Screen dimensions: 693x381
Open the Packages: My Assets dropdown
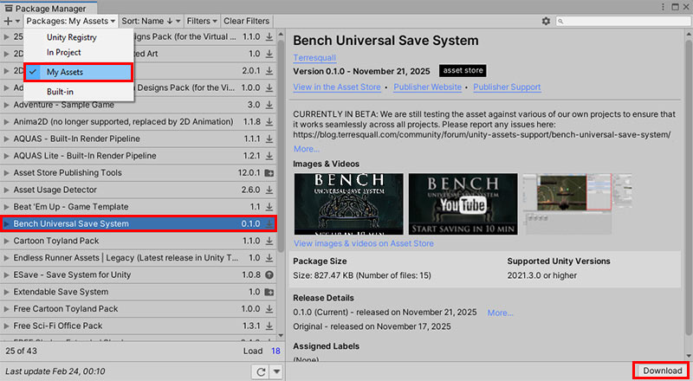pos(71,21)
